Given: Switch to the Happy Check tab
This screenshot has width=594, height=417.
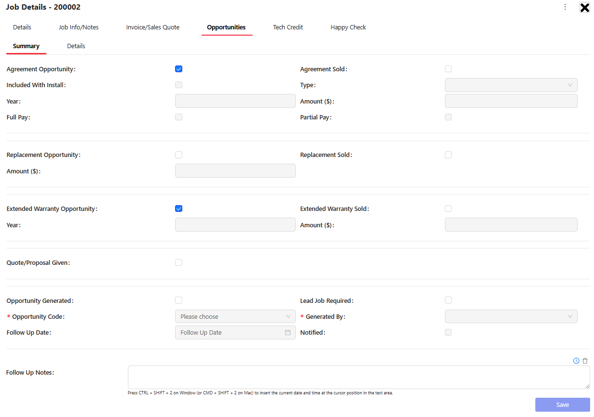Looking at the screenshot, I should pos(348,27).
